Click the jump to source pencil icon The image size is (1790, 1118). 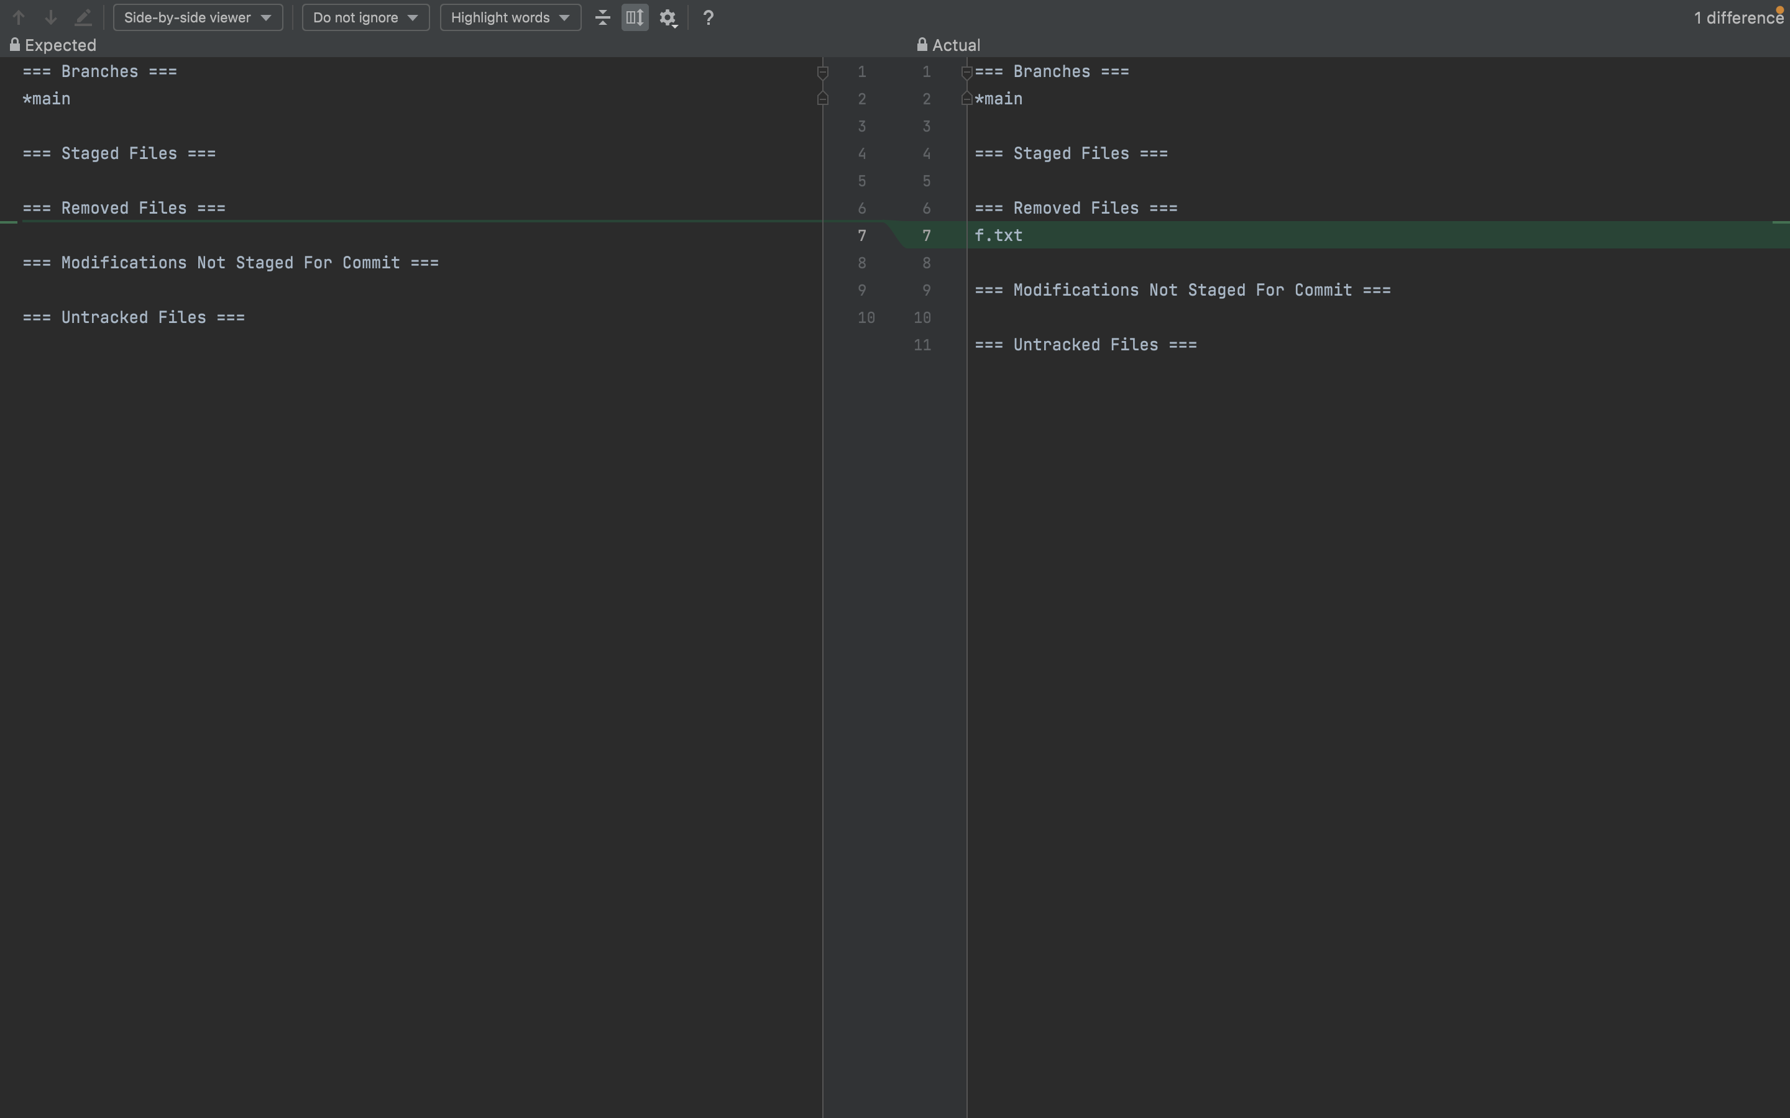pyautogui.click(x=83, y=17)
